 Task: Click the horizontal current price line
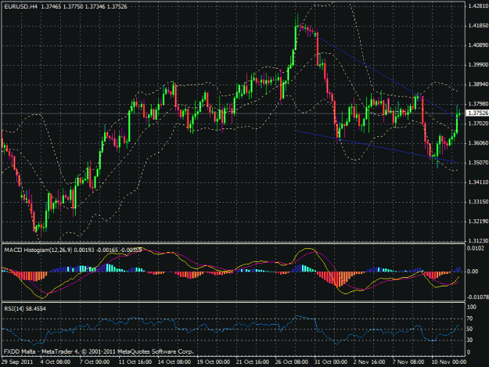[234, 113]
